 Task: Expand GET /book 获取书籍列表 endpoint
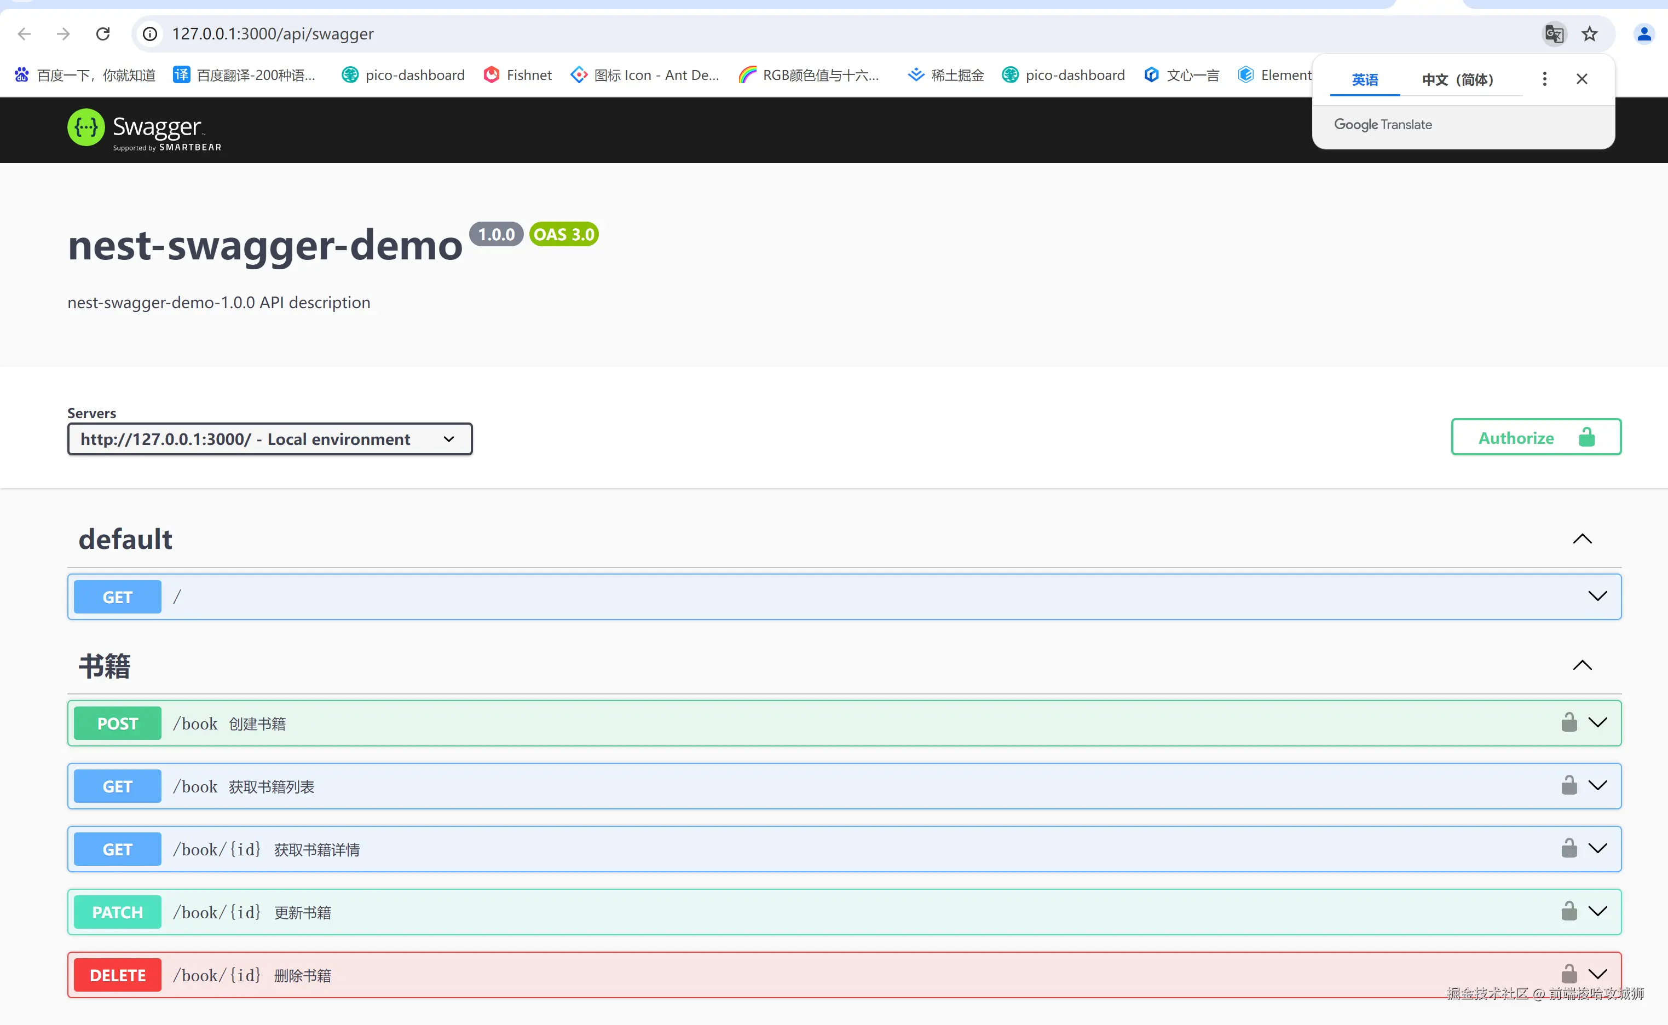coord(1597,786)
